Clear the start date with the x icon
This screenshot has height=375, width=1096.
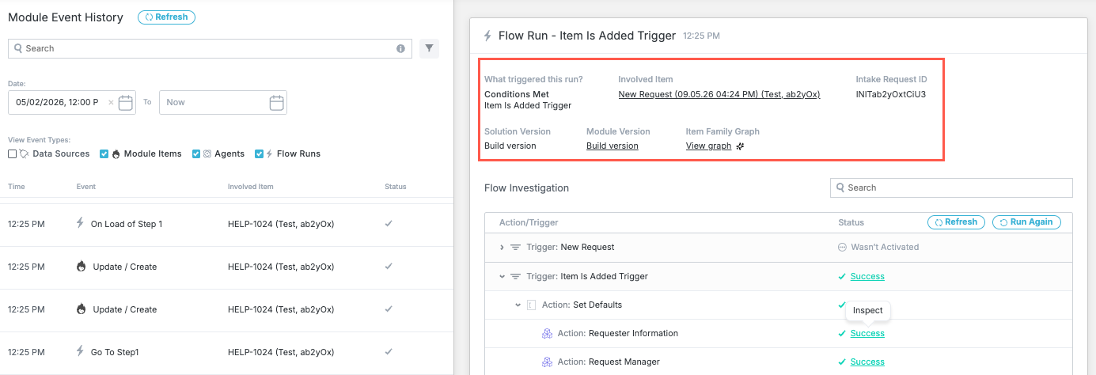click(110, 102)
